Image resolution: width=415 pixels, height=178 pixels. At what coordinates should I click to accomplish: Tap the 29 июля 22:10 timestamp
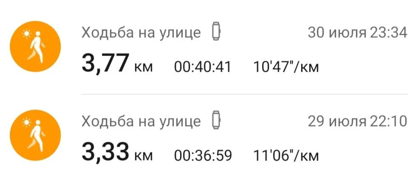[x=357, y=121]
